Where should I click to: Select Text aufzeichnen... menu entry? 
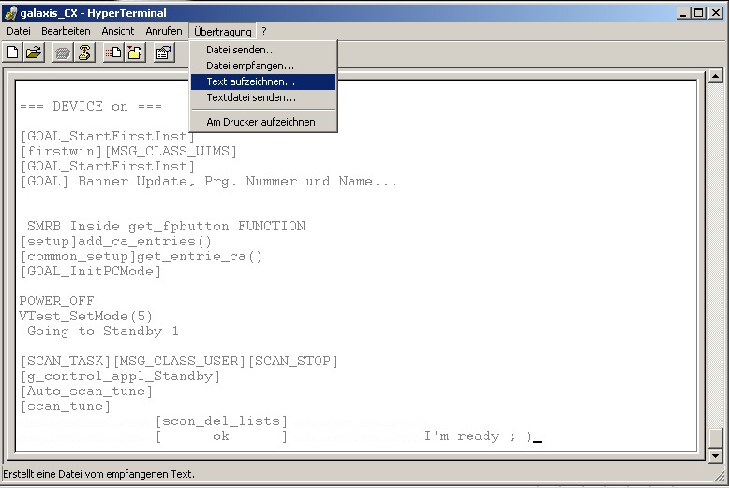263,81
